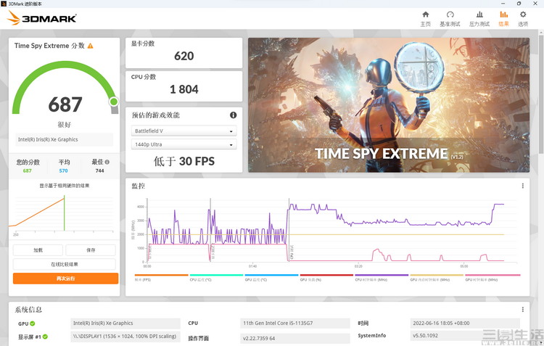Click the Intel(R) Iris(R) Xe Graphics label under gauge
Viewport: 544px width, 346px height.
64,139
